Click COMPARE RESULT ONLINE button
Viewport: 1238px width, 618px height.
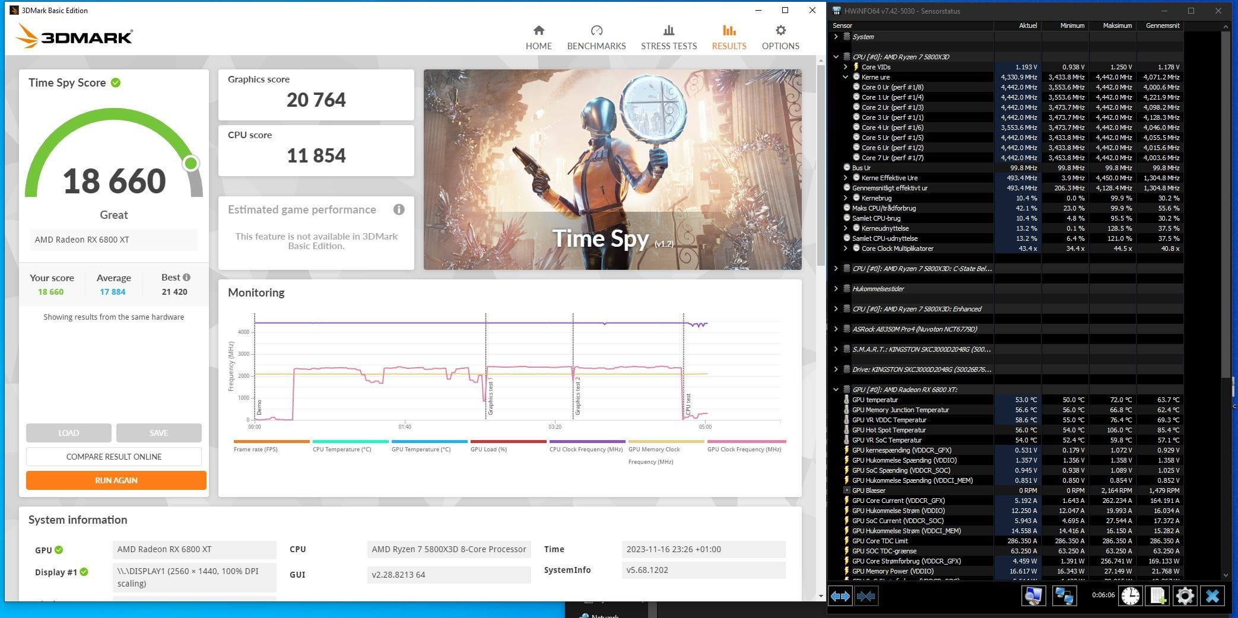point(114,457)
